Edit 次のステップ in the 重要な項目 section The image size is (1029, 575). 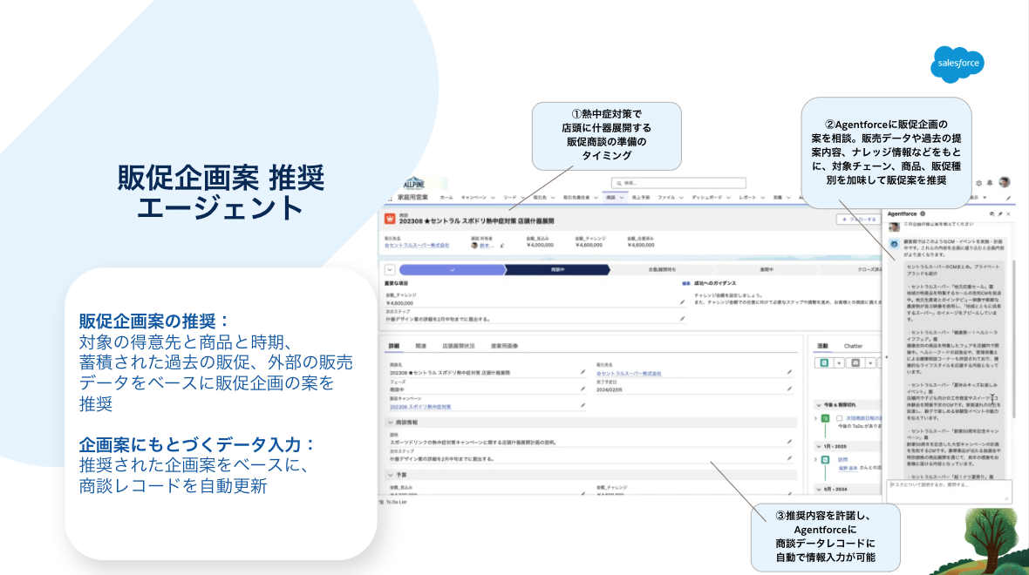click(683, 319)
